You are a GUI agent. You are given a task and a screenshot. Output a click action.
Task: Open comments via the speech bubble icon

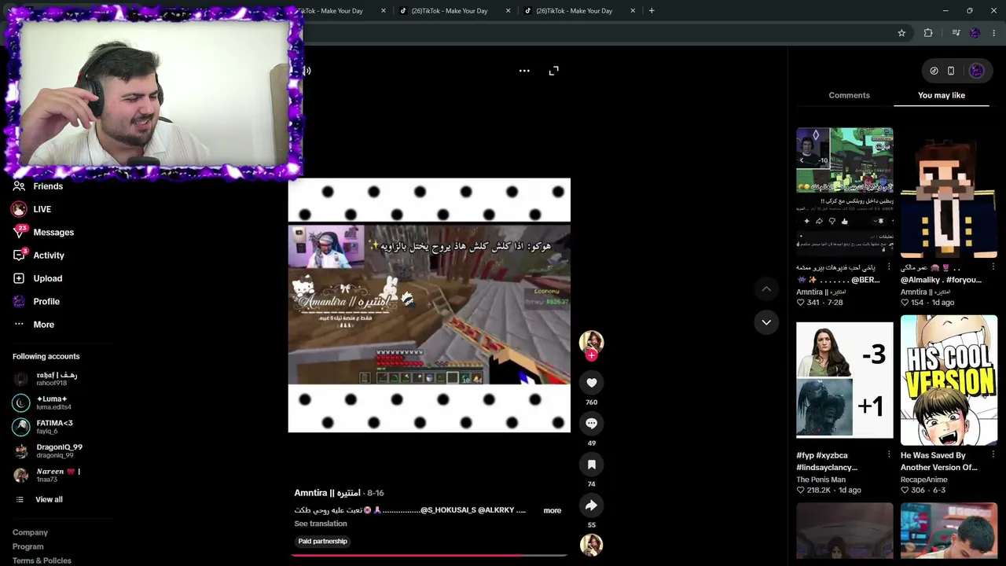pos(592,424)
